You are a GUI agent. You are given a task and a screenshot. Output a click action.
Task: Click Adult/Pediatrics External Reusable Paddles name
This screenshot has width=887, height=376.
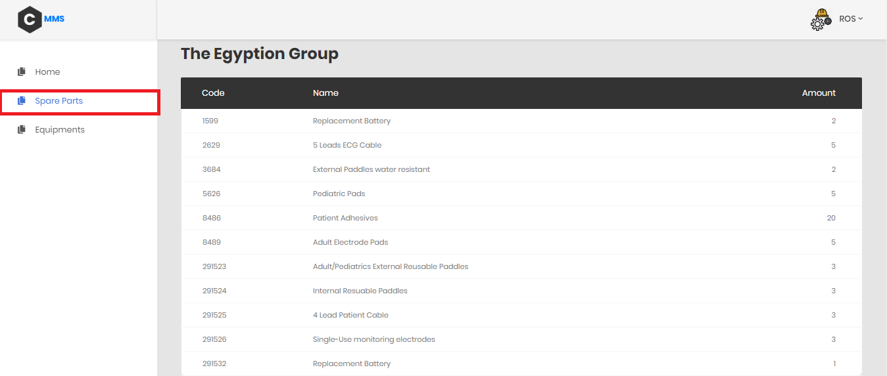[391, 266]
